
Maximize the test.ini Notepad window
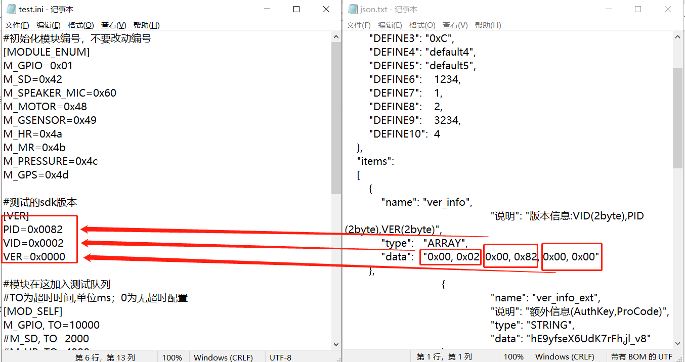pyautogui.click(x=296, y=9)
